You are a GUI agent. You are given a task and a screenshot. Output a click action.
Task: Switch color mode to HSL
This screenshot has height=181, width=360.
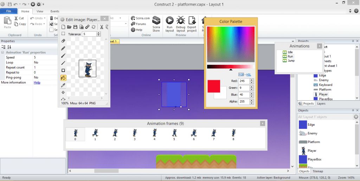[x=249, y=75]
